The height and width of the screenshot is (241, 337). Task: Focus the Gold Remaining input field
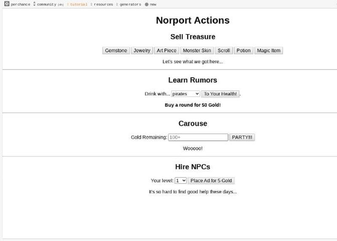198,137
